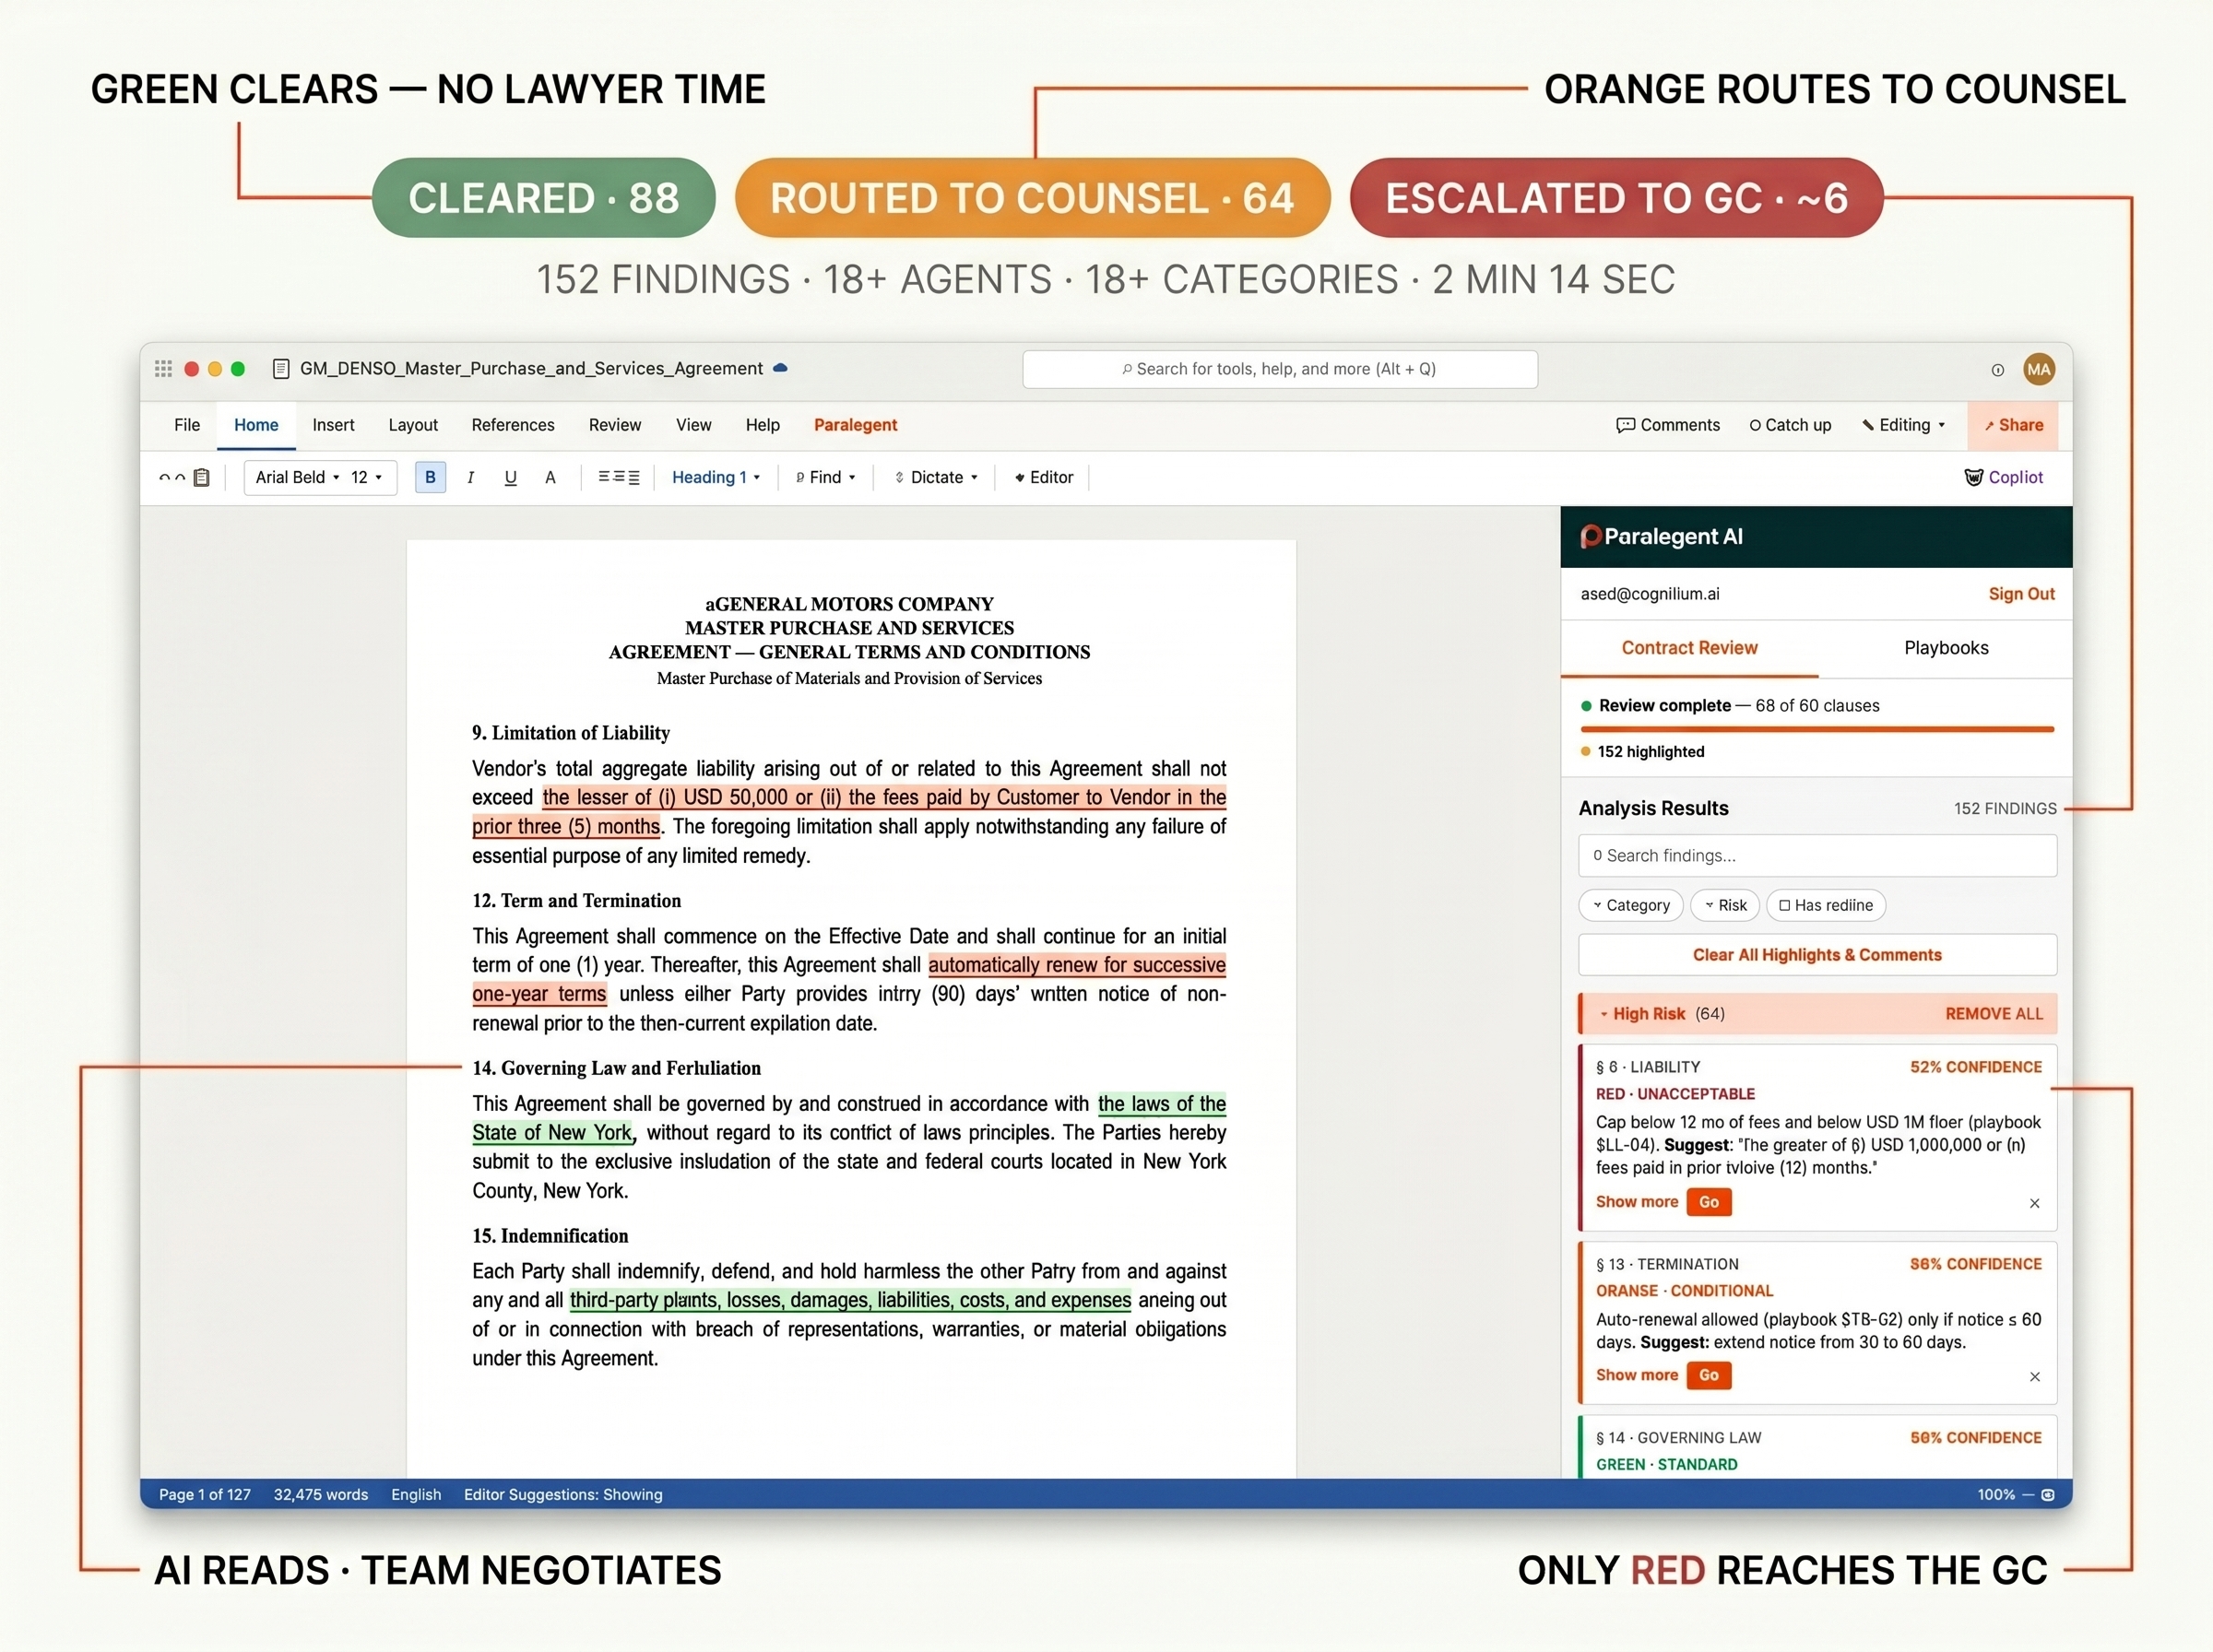Viewport: 2213px width, 1652px height.
Task: Open the Comments pane
Action: coord(1668,425)
